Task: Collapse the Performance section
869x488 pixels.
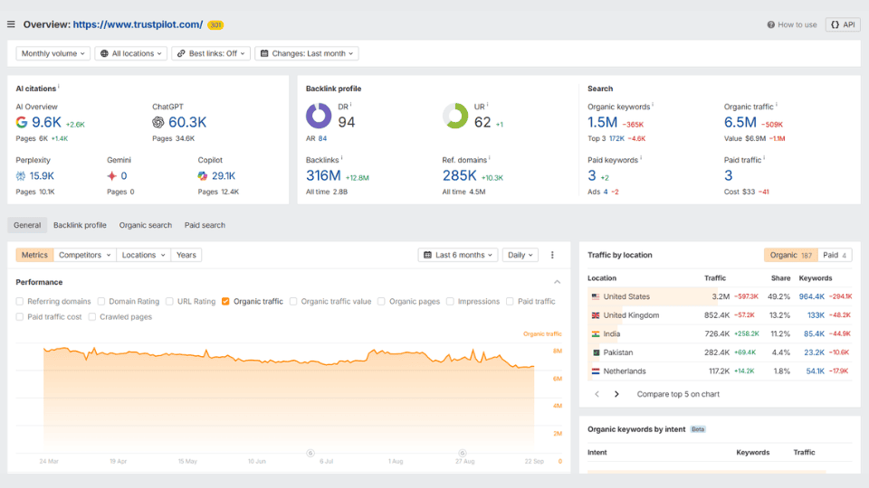Action: (557, 282)
